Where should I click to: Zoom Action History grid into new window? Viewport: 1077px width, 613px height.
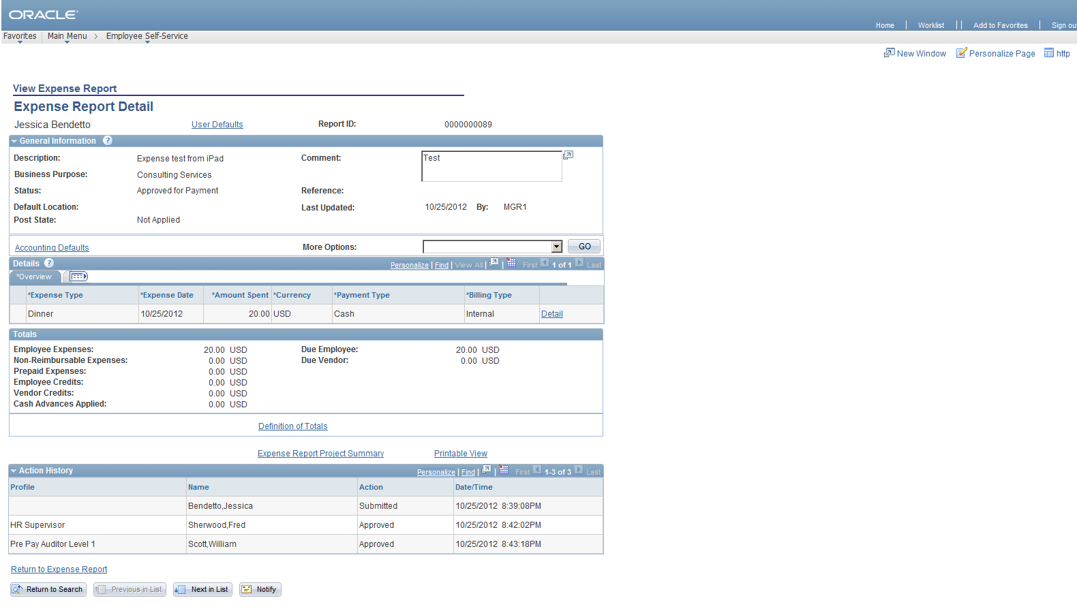pos(487,470)
